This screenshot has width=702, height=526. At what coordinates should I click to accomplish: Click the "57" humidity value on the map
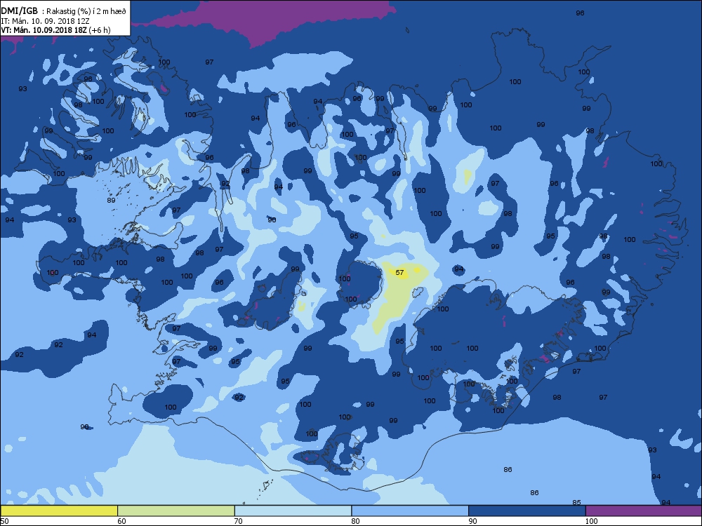[x=400, y=272]
